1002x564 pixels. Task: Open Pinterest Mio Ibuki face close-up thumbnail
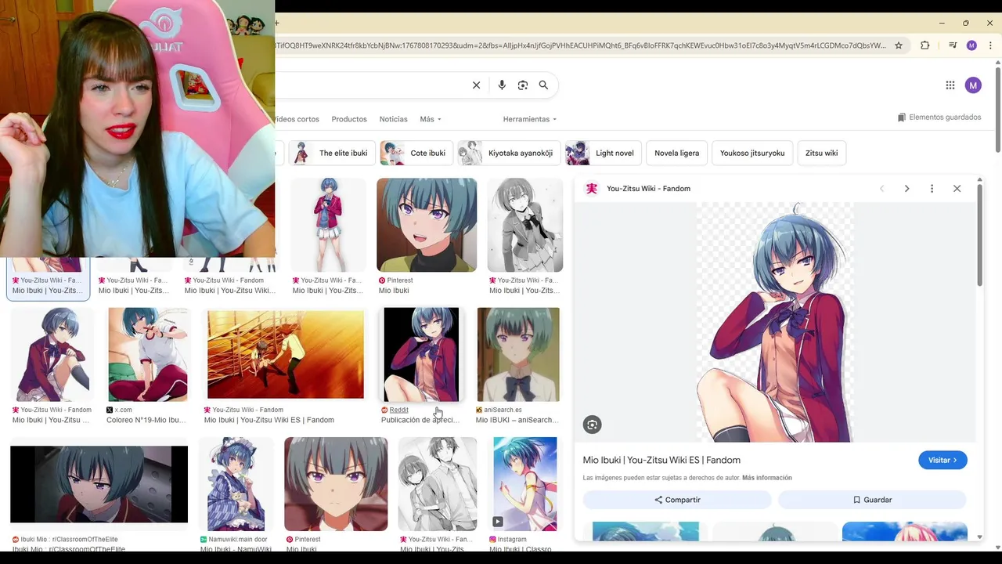(427, 225)
